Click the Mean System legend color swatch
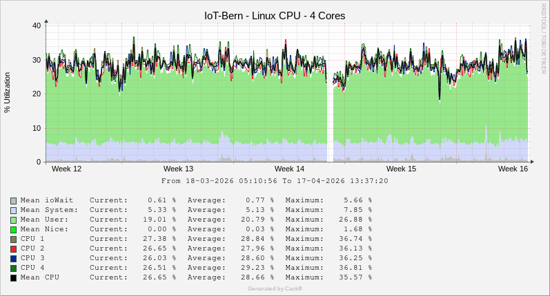550x296 pixels. point(13,210)
